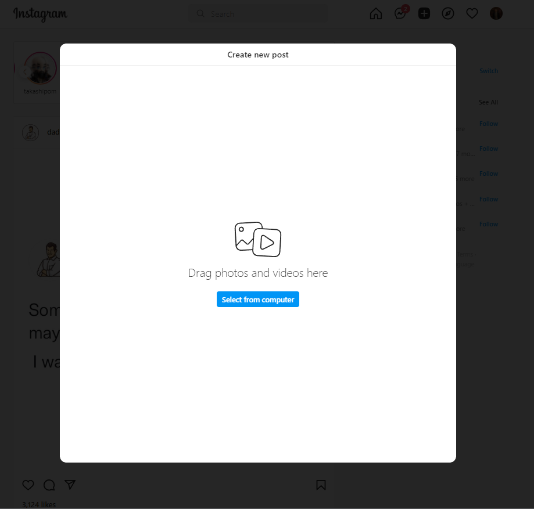Open Activity feed heart icon in header
Screen dimensions: 534x509
[472, 13]
